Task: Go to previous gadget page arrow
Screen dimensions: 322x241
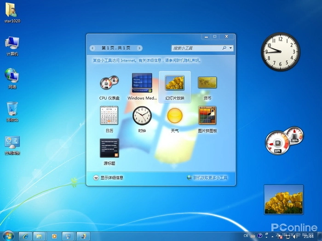Action: pyautogui.click(x=92, y=48)
